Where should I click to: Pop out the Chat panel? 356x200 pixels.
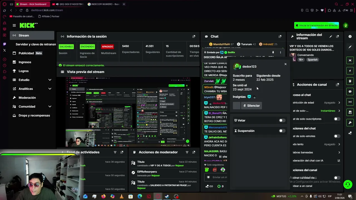pyautogui.click(x=280, y=36)
